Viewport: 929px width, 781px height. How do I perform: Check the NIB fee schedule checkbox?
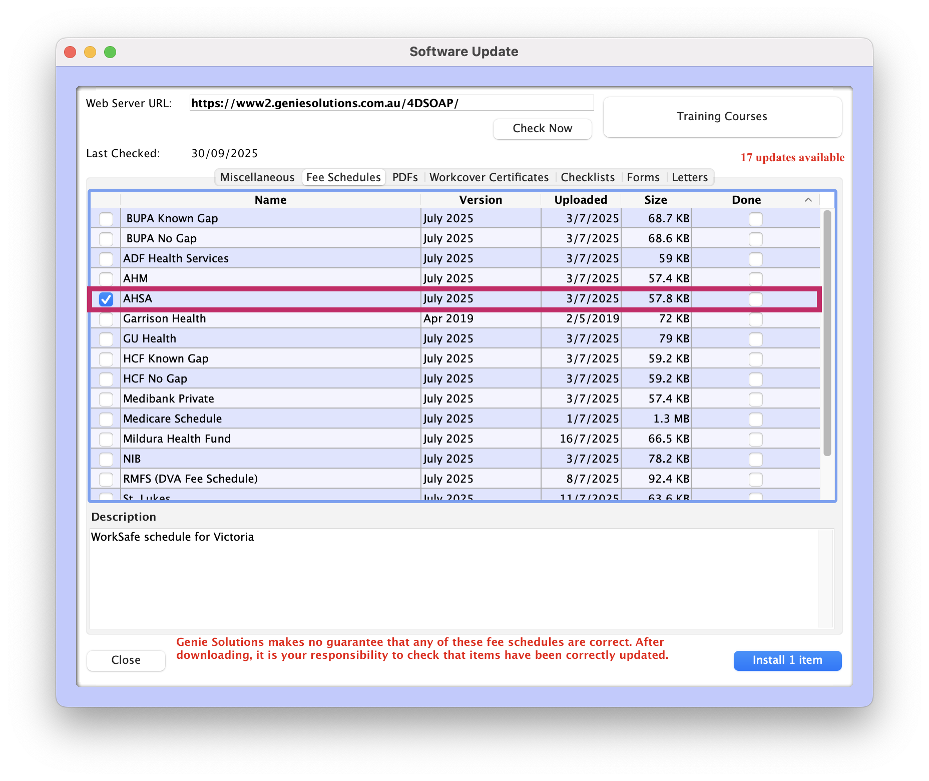coord(106,459)
